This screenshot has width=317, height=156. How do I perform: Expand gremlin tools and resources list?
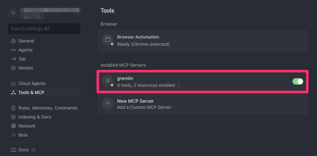(178, 85)
